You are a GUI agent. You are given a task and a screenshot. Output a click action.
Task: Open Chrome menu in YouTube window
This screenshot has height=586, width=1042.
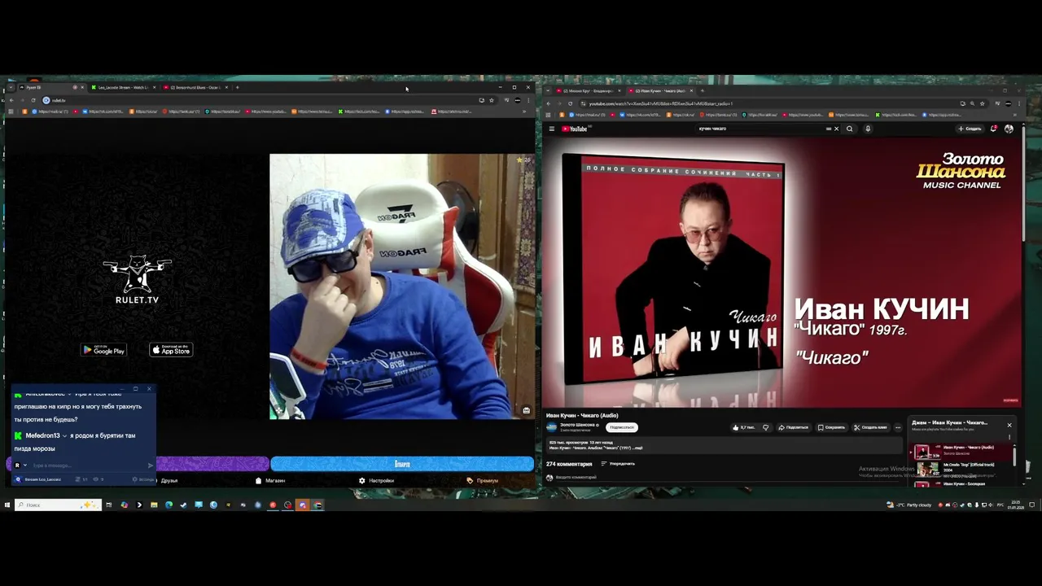click(x=1020, y=103)
